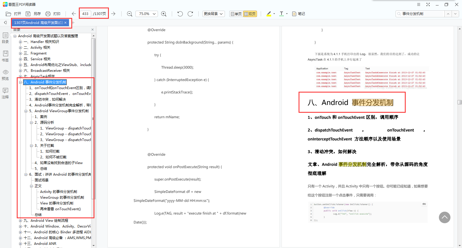The width and height of the screenshot is (462, 248).
Task: Toggle fullscreen mode in title bar
Action: click(x=428, y=5)
